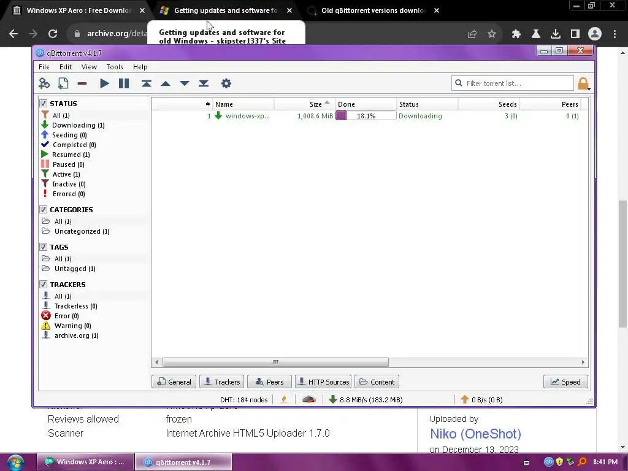Viewport: 628px width, 471px height.
Task: Sort torrents by Size column header
Action: coord(304,104)
